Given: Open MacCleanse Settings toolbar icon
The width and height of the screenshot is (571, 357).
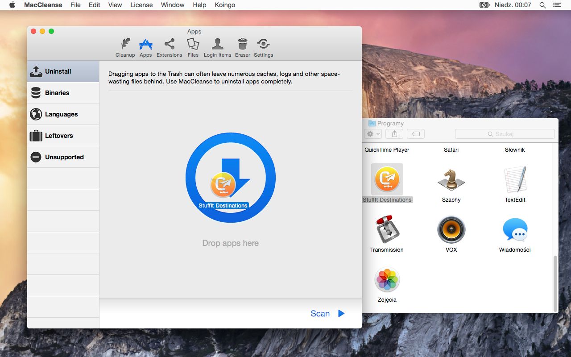Looking at the screenshot, I should (263, 47).
